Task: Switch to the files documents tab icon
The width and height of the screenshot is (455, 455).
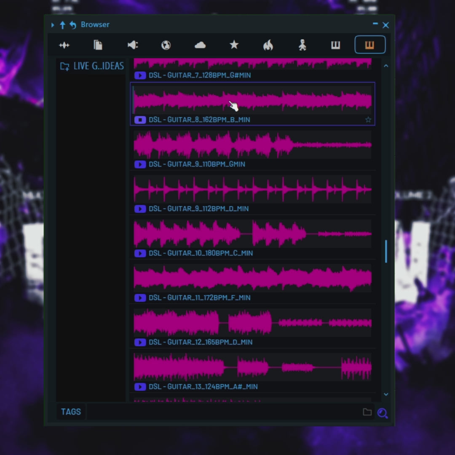Action: (98, 45)
